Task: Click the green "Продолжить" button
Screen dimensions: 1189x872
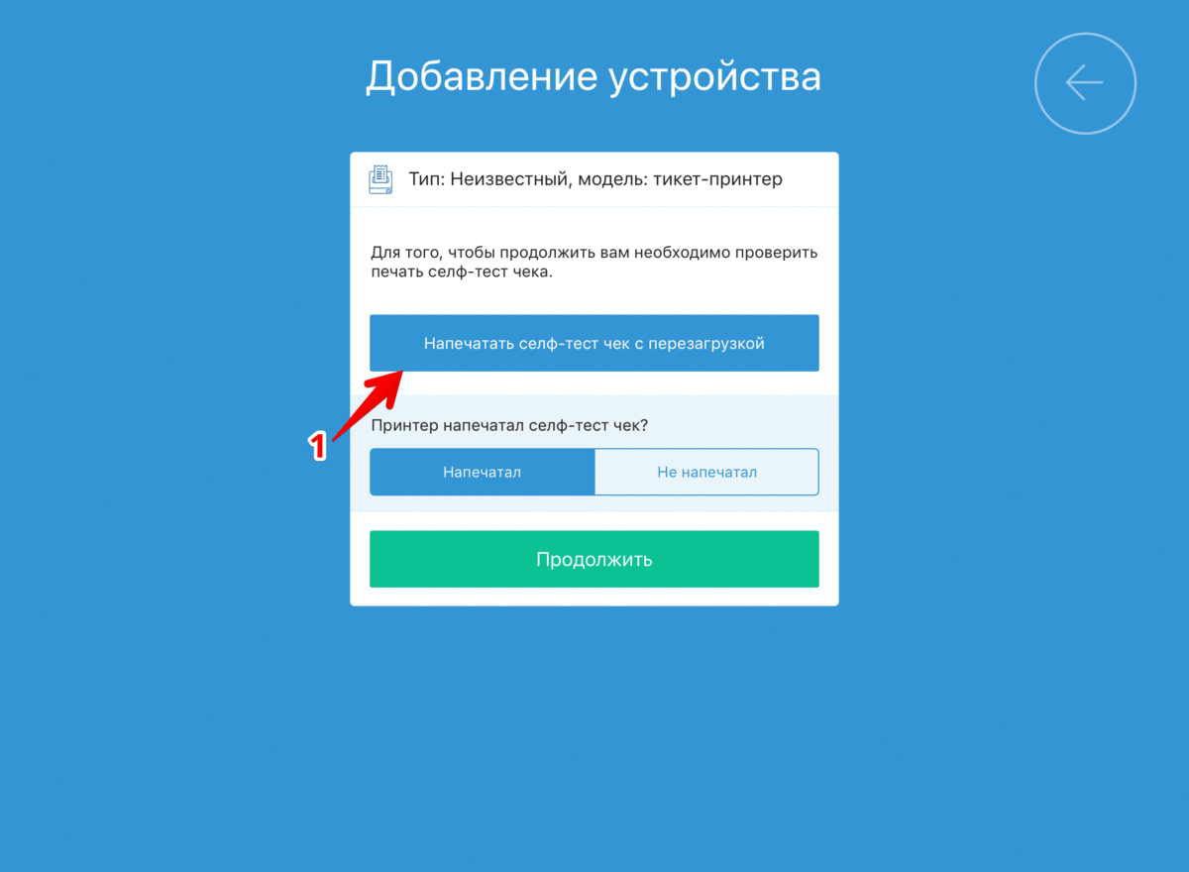Action: pyautogui.click(x=594, y=559)
